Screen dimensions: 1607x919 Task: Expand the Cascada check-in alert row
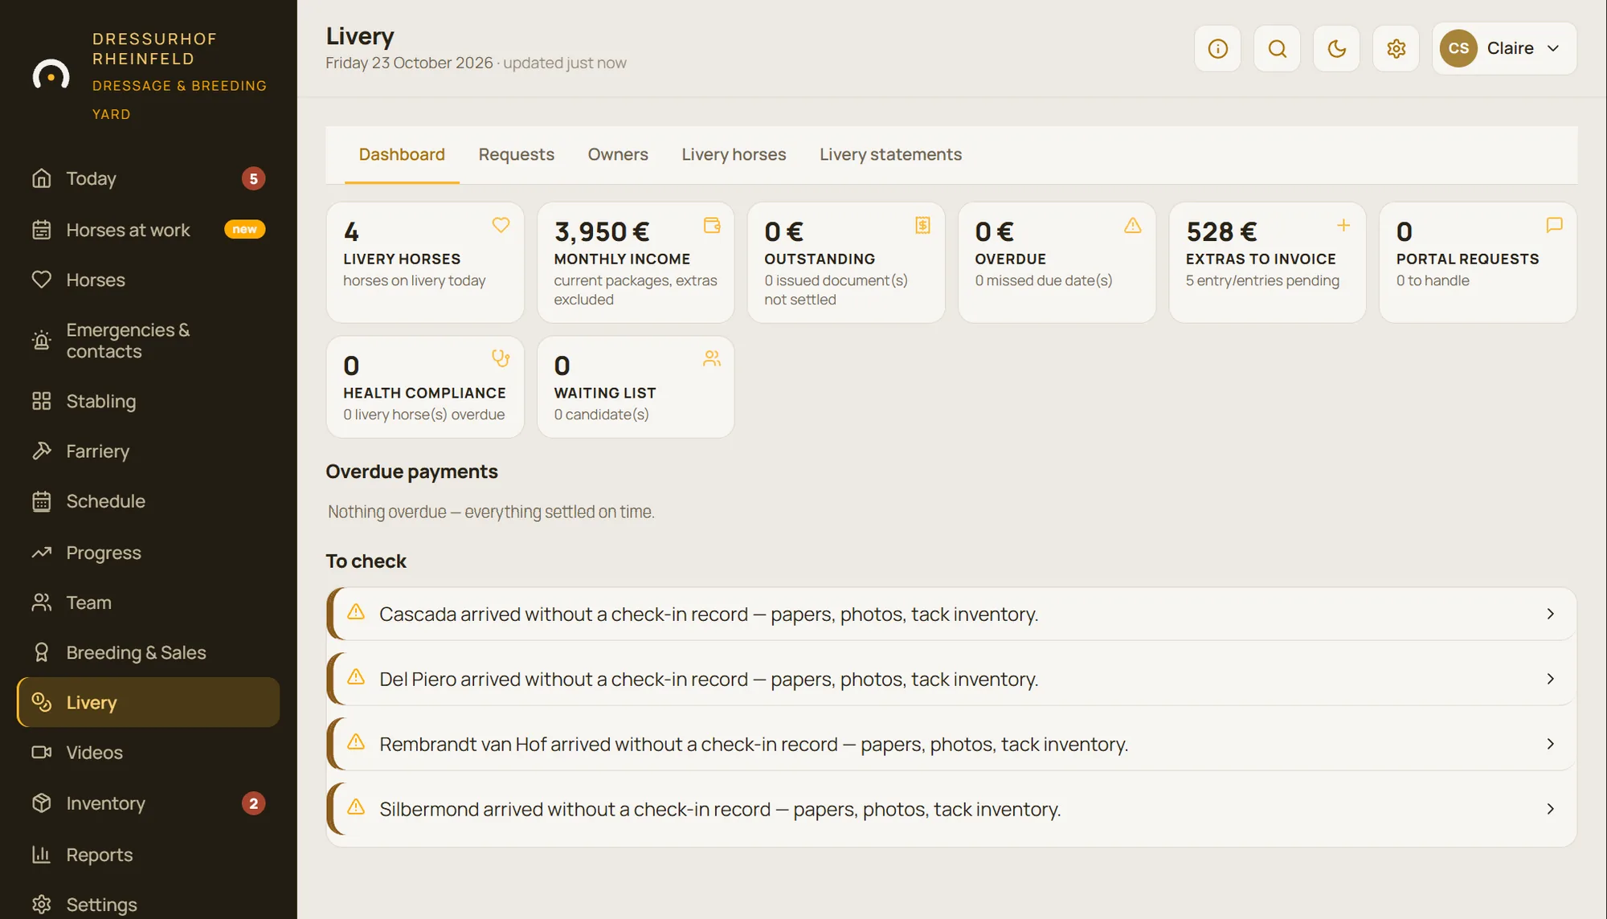(951, 614)
